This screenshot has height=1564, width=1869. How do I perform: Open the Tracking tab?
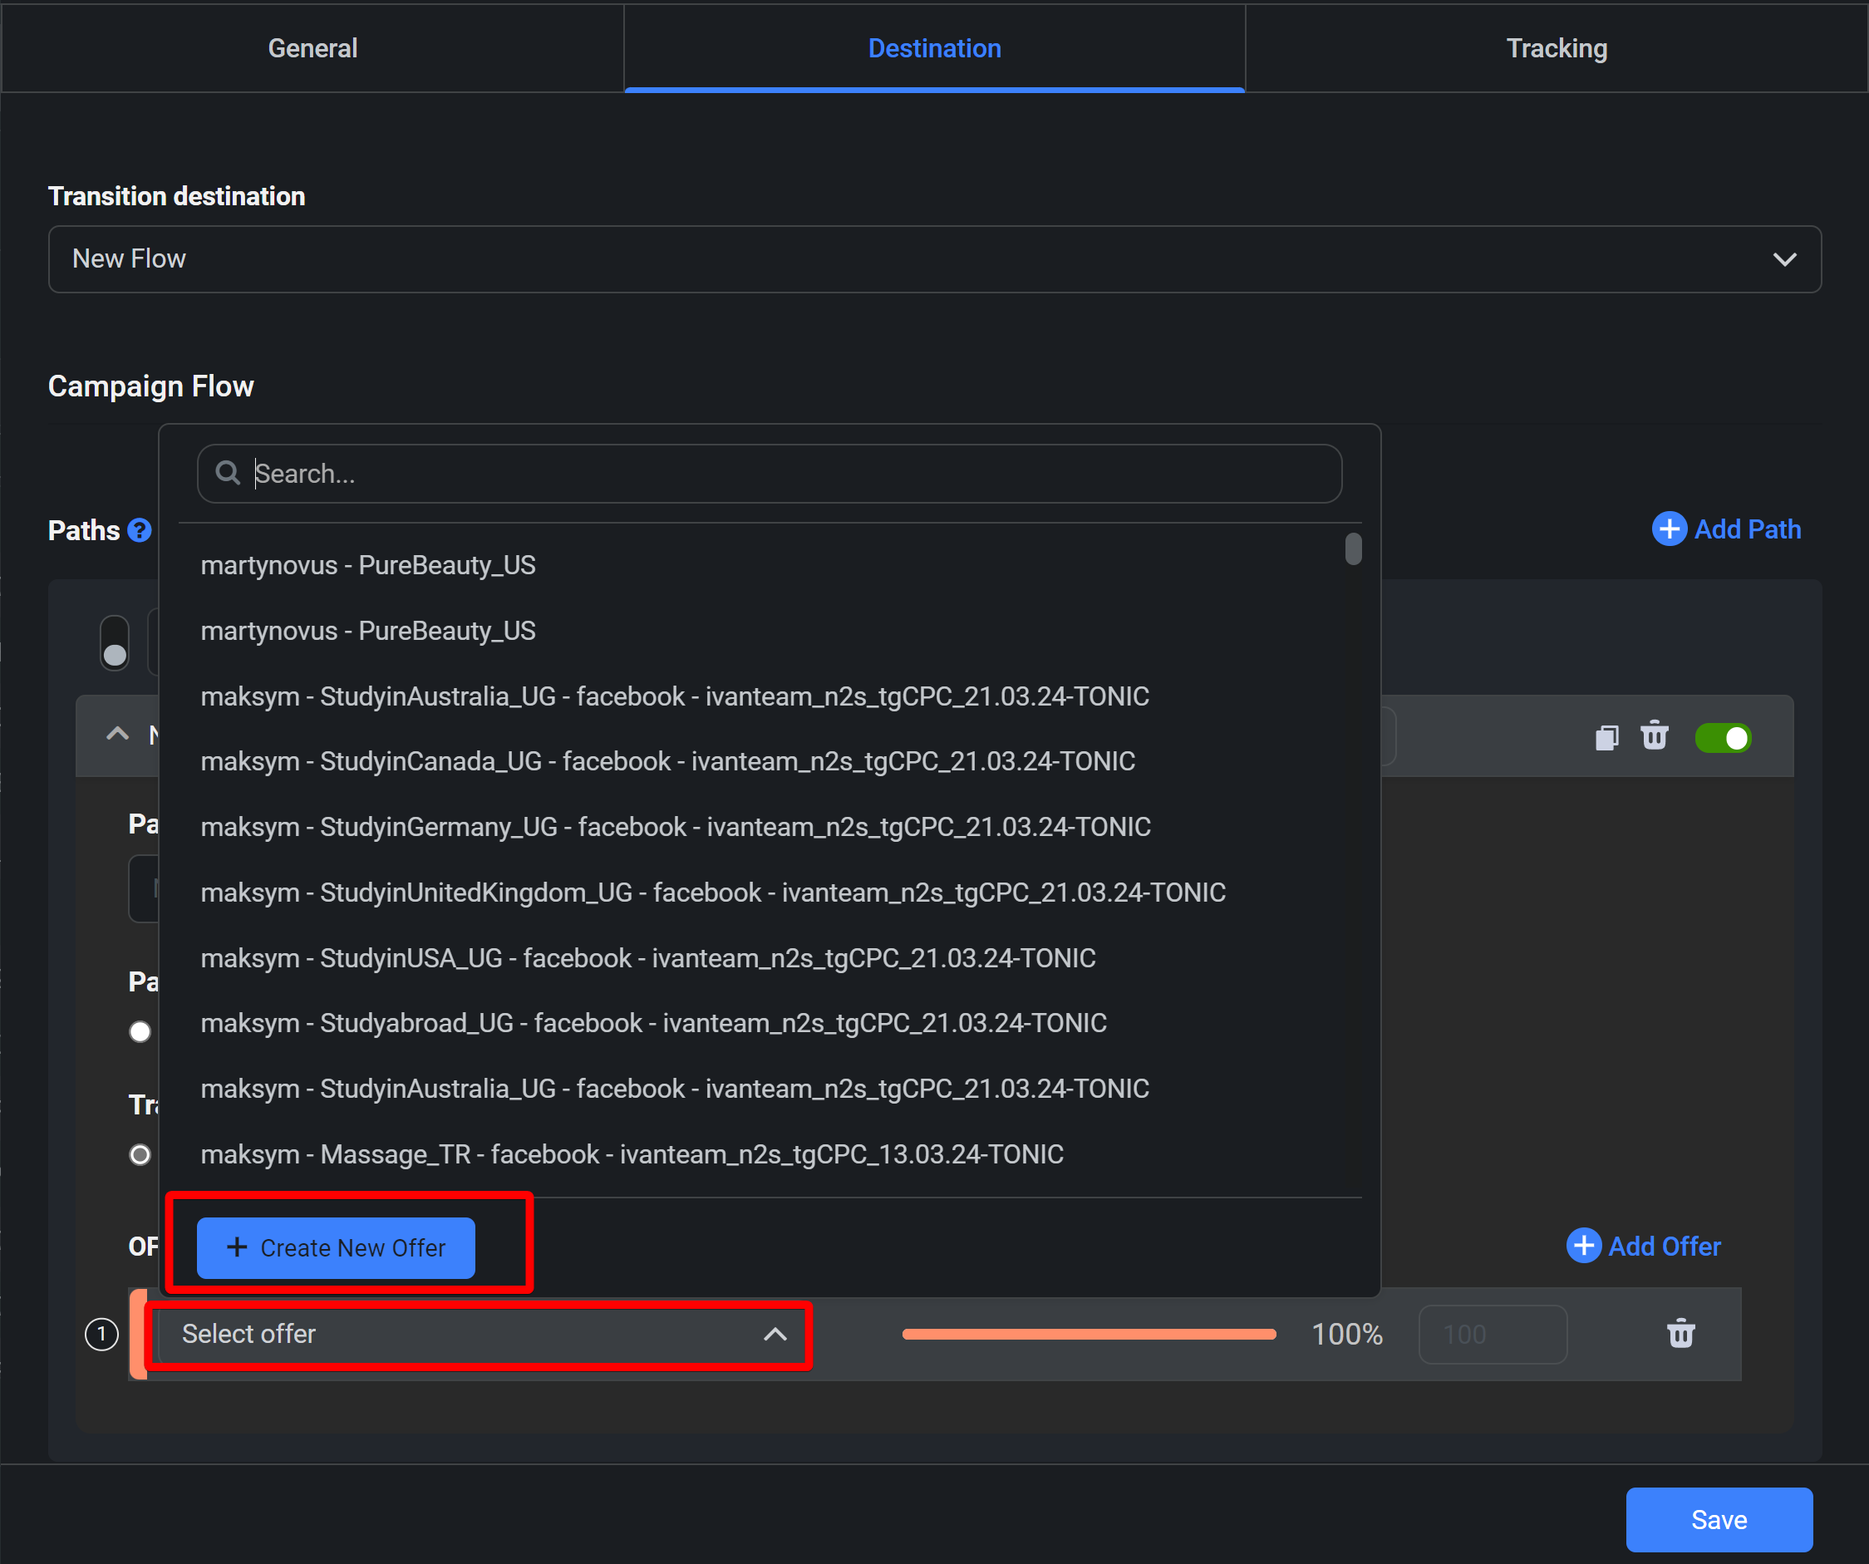pos(1557,48)
